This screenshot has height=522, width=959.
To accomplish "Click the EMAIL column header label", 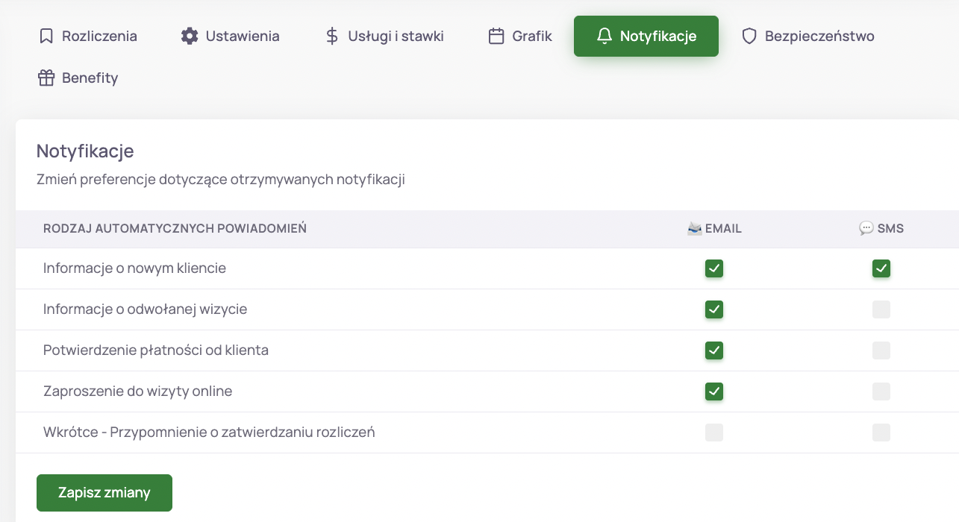I will (x=723, y=229).
